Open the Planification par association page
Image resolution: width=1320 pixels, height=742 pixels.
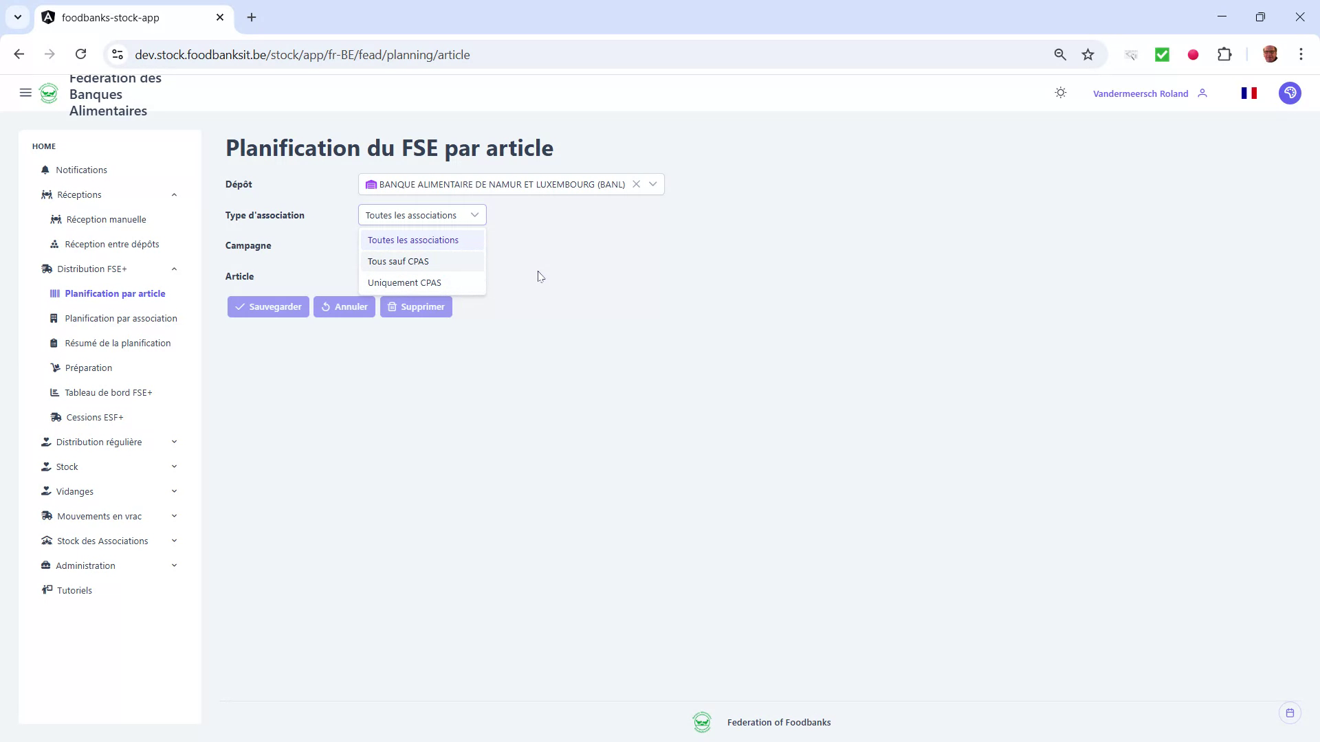121,318
